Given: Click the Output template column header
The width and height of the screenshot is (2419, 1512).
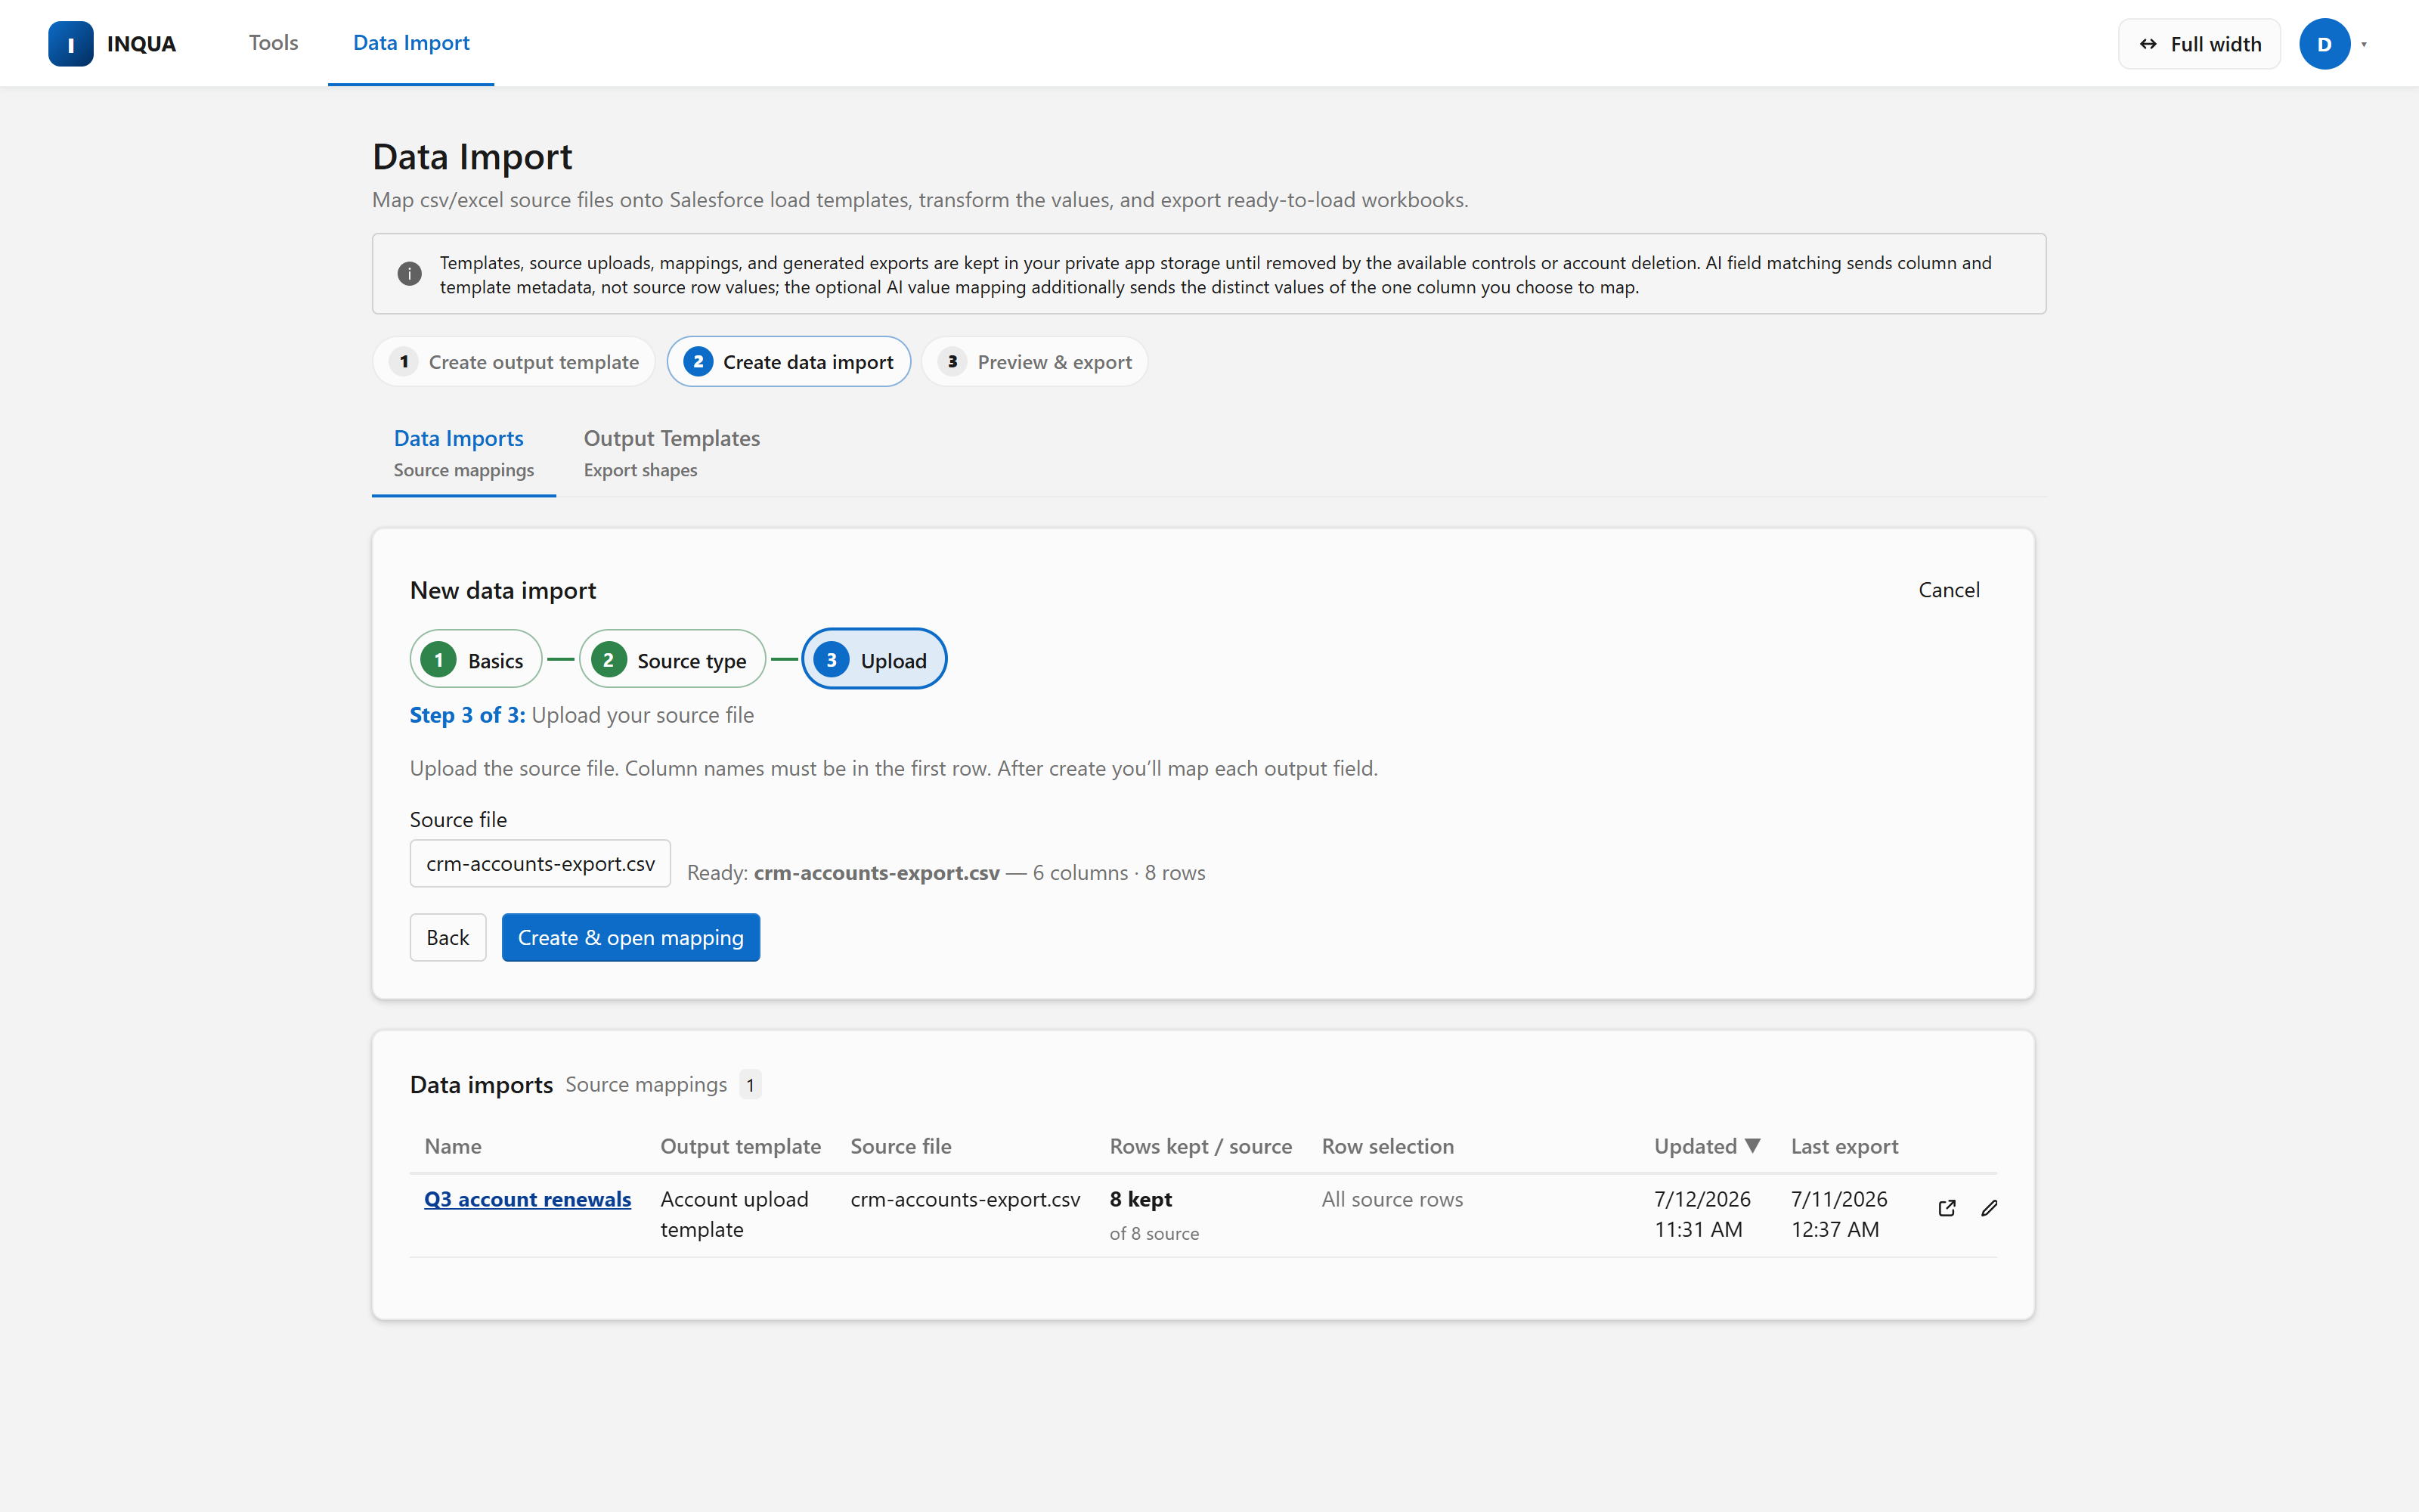Looking at the screenshot, I should click(x=741, y=1146).
